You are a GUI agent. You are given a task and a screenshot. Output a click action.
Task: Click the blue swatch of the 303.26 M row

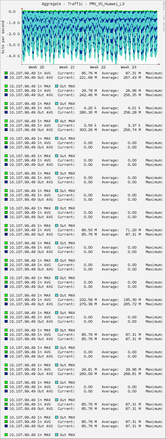click(6, 130)
